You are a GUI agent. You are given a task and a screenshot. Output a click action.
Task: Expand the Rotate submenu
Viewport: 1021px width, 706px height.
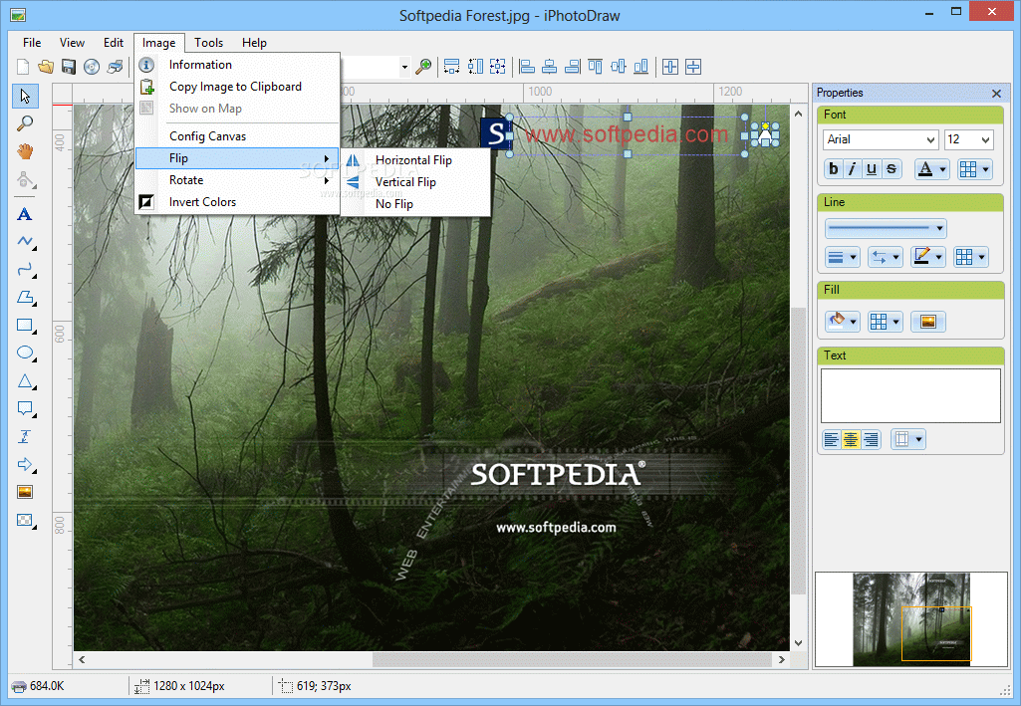pyautogui.click(x=237, y=180)
